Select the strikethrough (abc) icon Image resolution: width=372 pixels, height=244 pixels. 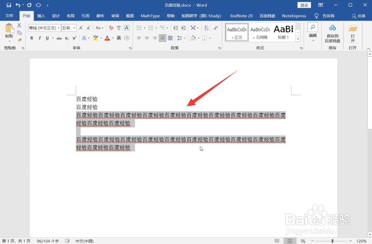[59, 37]
